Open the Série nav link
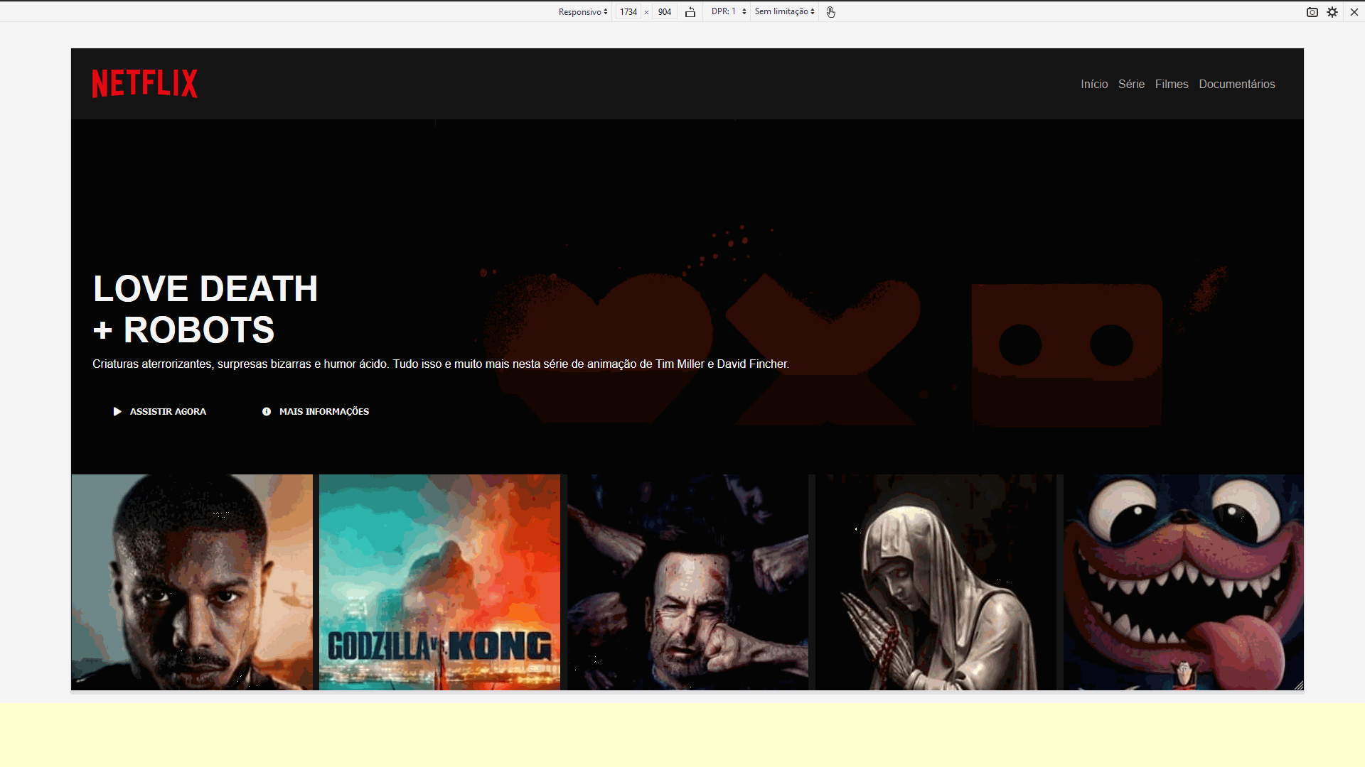1365x767 pixels. (x=1131, y=85)
